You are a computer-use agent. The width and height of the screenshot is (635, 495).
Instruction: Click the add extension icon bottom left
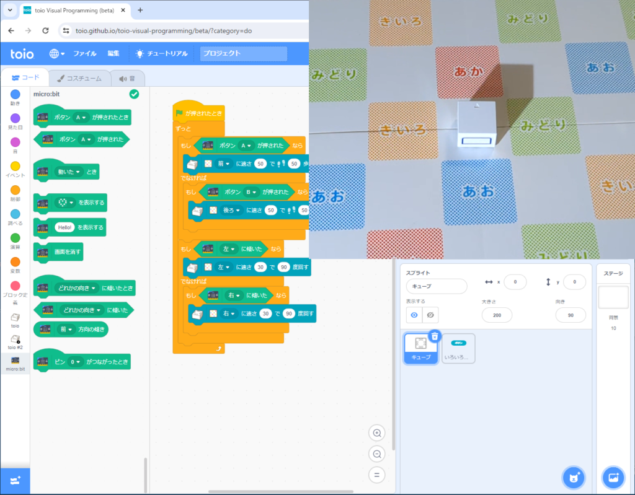pos(14,481)
